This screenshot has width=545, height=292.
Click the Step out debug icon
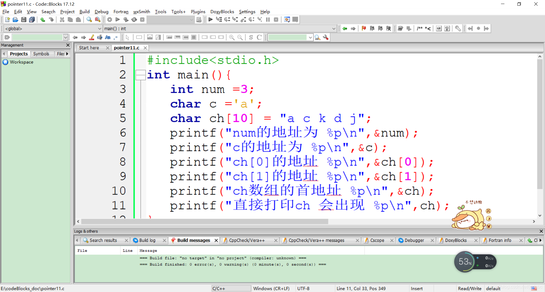[x=243, y=20]
